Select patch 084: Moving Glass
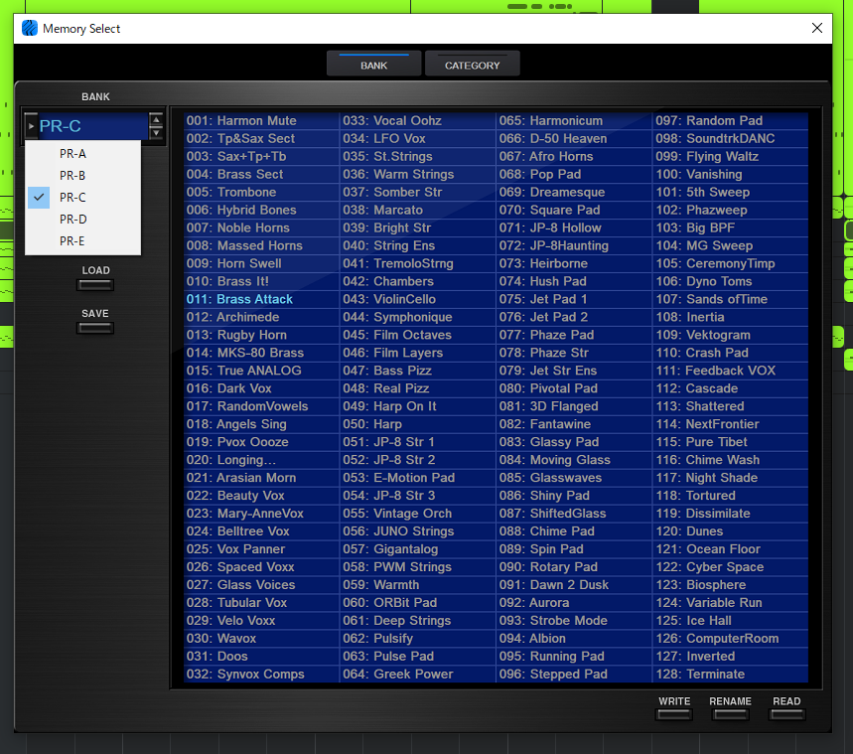Screen dimensions: 853x754 click(x=574, y=460)
